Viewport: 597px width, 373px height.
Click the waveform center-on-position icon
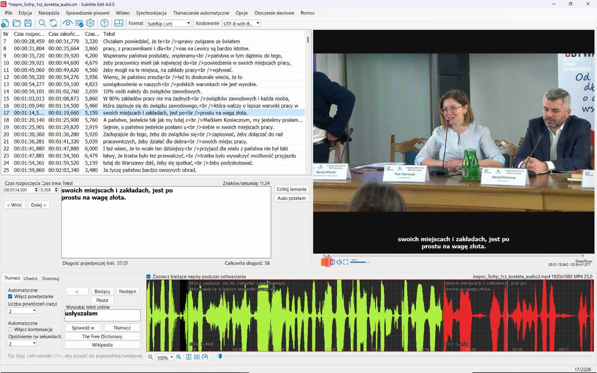coord(197,357)
